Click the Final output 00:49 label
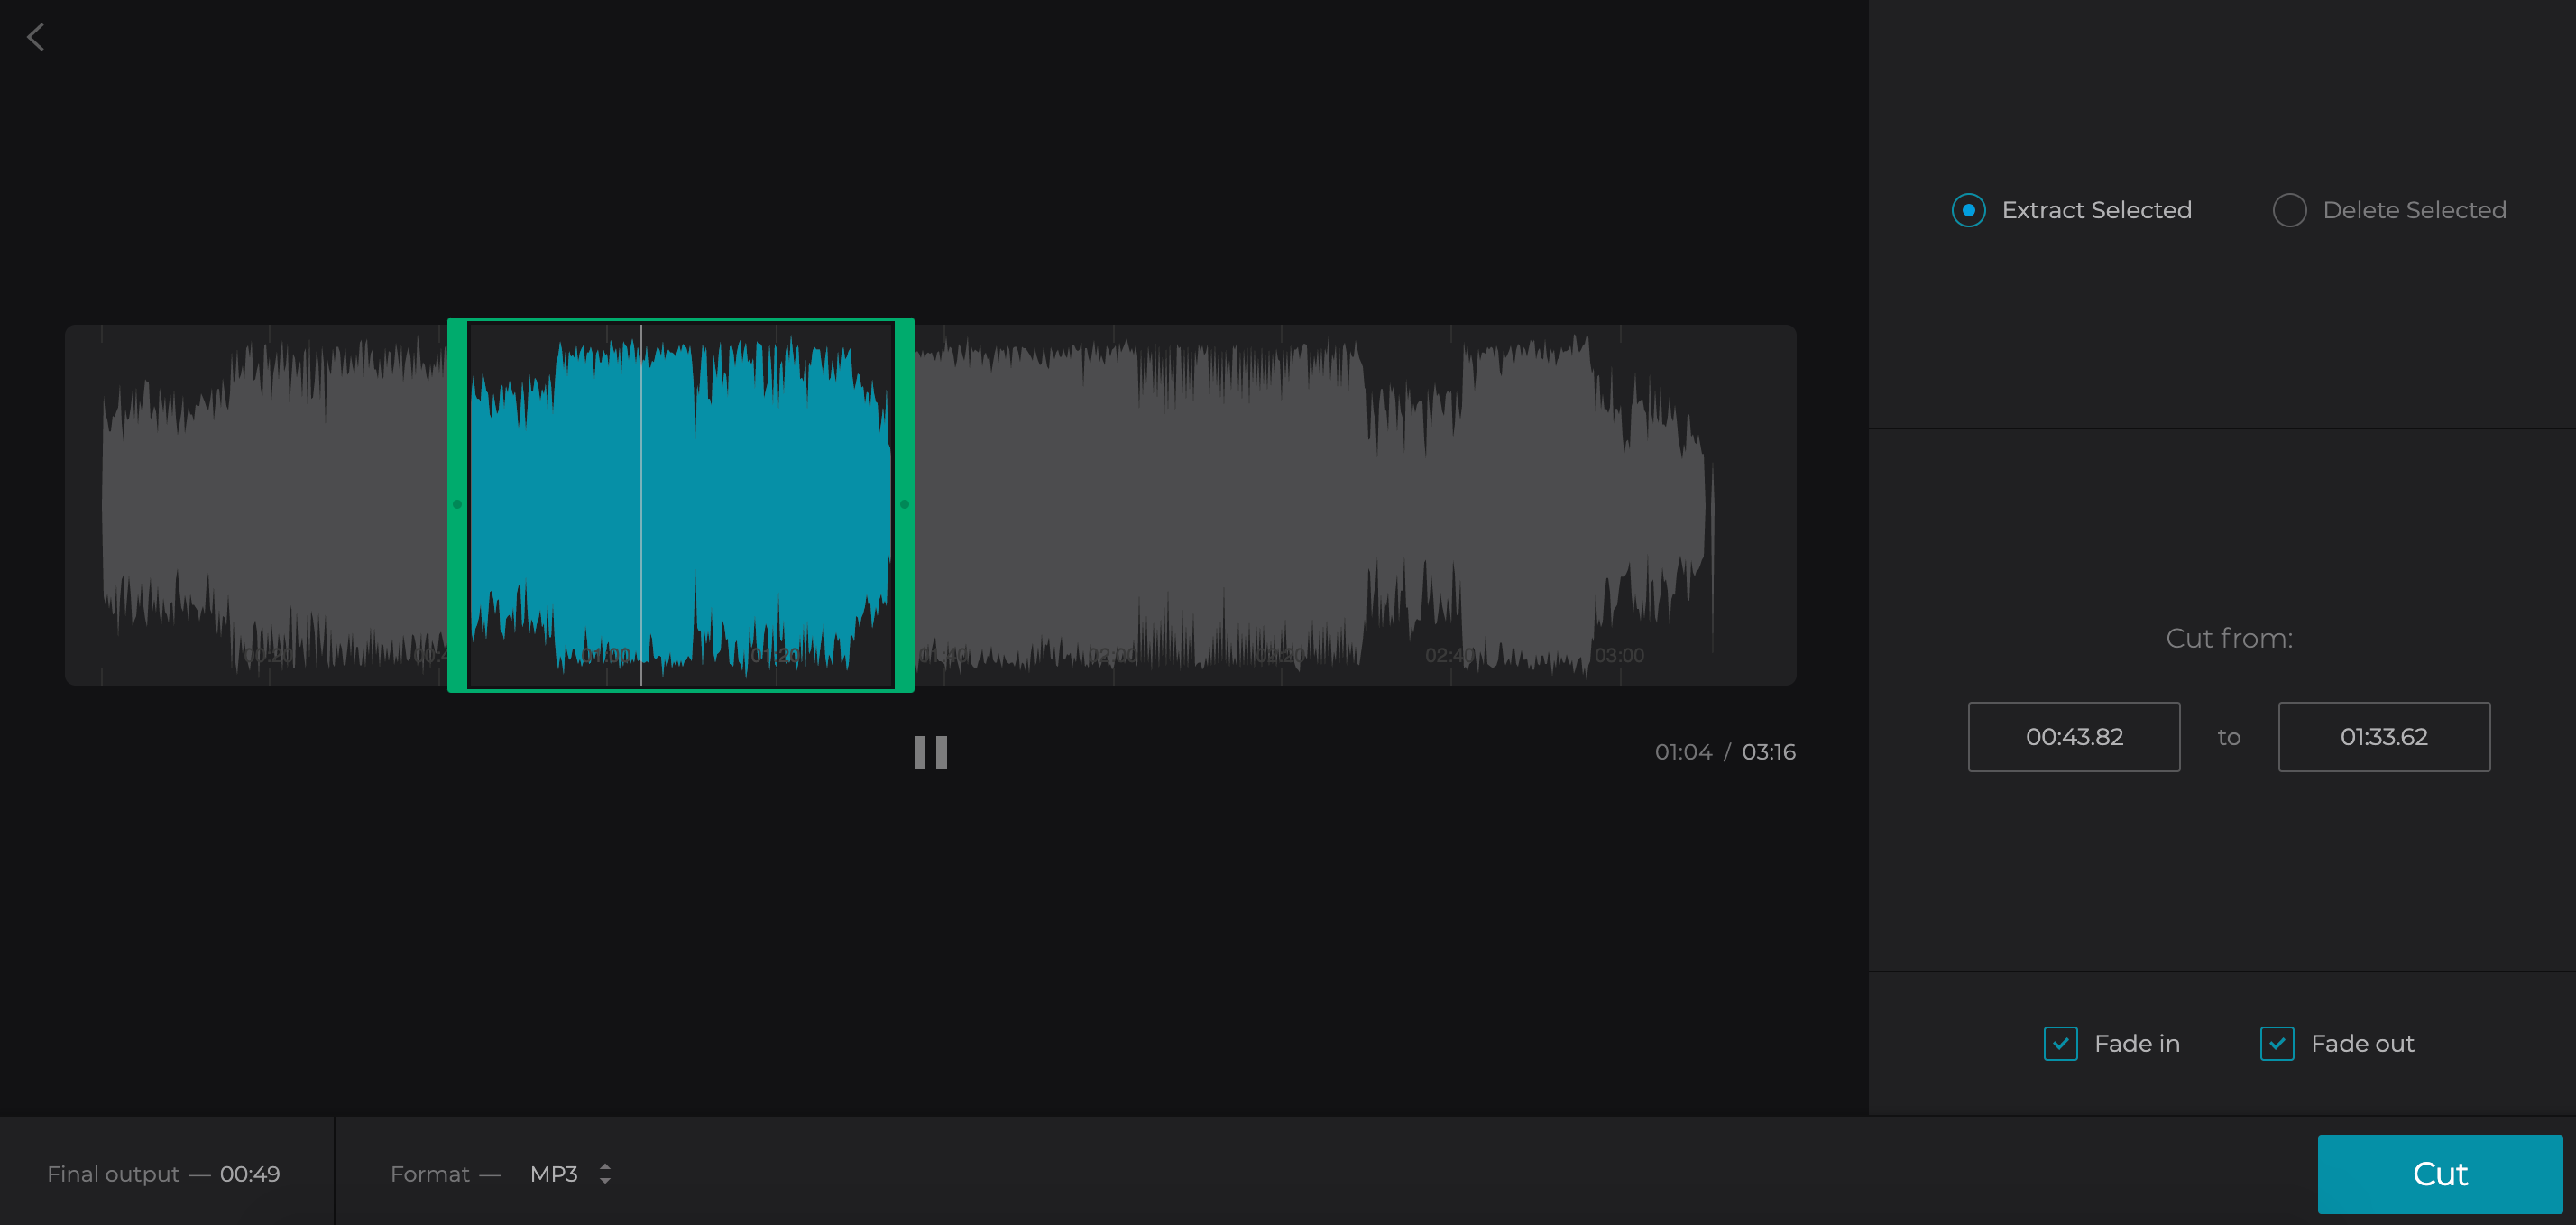 tap(164, 1174)
